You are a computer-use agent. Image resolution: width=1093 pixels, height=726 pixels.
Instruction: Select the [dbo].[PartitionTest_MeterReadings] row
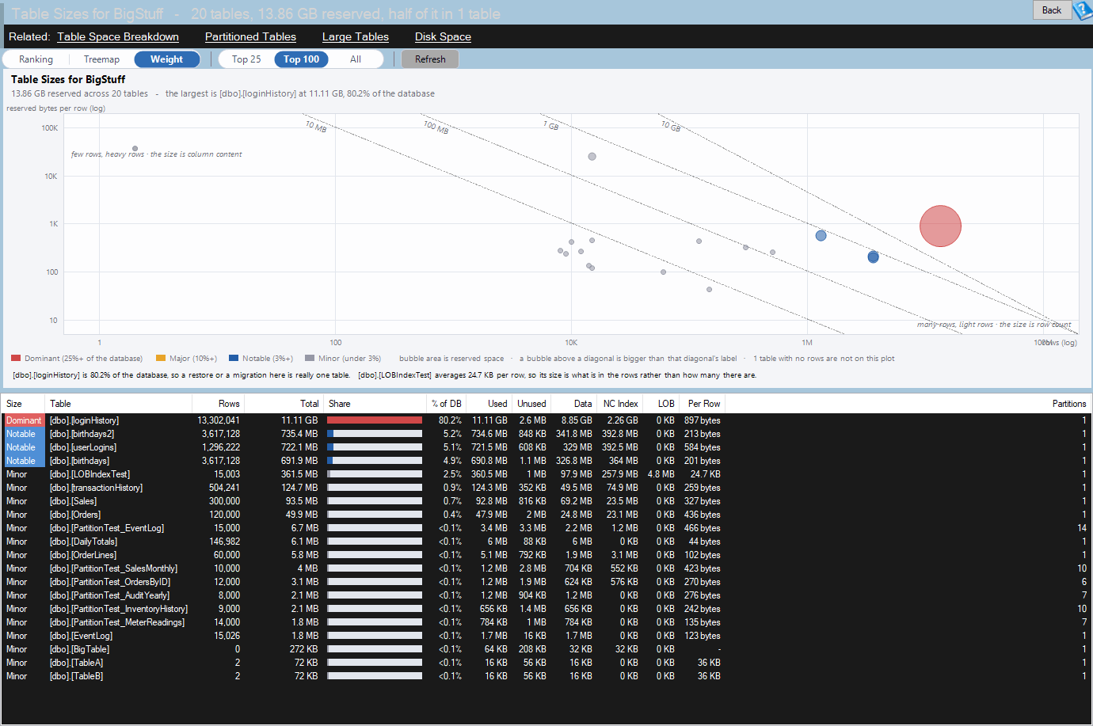click(x=546, y=622)
